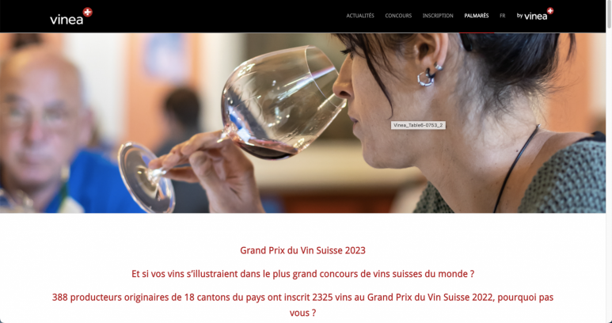Click the 'Et si vos vins' tagline text
This screenshot has width=612, height=323.
pos(302,274)
